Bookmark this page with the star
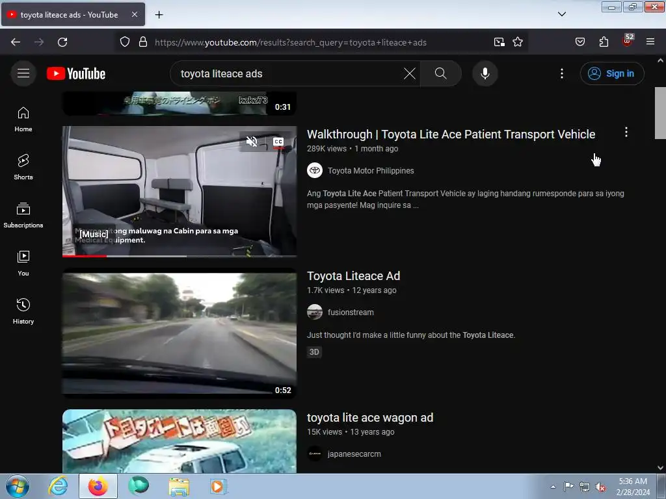 (518, 42)
